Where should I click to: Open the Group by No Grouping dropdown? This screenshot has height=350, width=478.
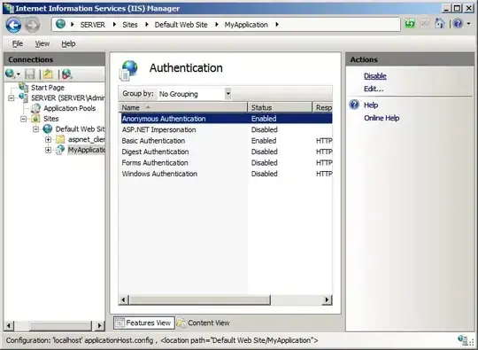227,94
